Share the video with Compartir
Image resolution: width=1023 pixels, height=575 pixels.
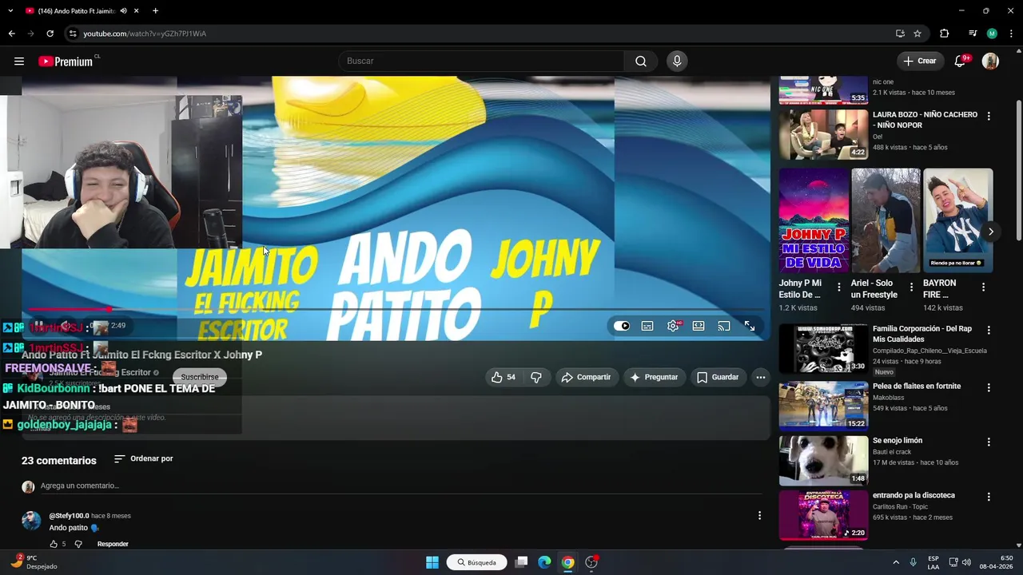pyautogui.click(x=586, y=377)
